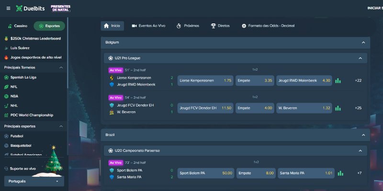Click the medal icon beside $250k Christmas Leaderboard

pos(6,39)
